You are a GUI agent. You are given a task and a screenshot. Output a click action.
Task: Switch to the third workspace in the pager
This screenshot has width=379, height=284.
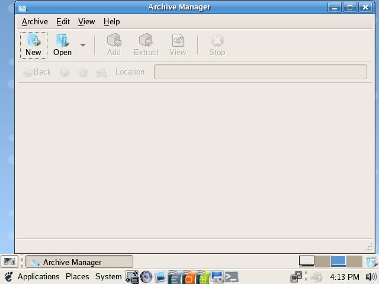click(x=338, y=261)
